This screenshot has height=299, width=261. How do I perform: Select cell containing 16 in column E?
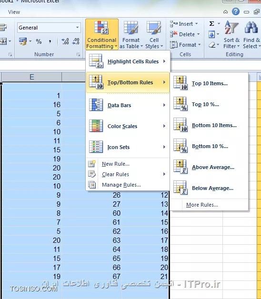coord(31,104)
